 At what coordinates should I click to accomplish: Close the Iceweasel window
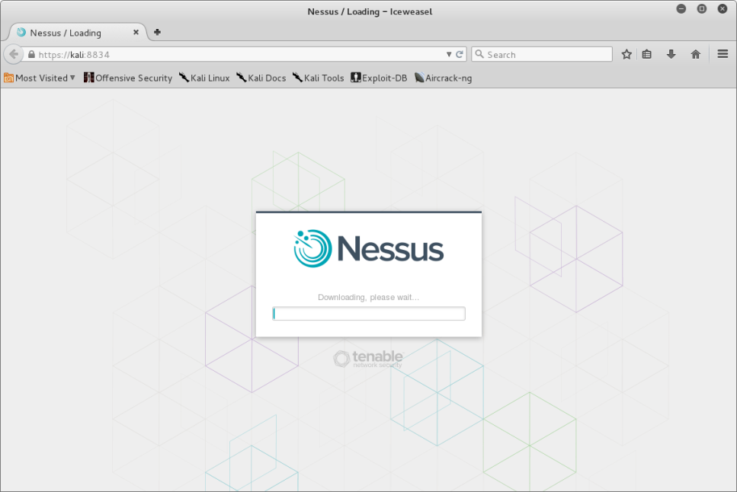(723, 9)
